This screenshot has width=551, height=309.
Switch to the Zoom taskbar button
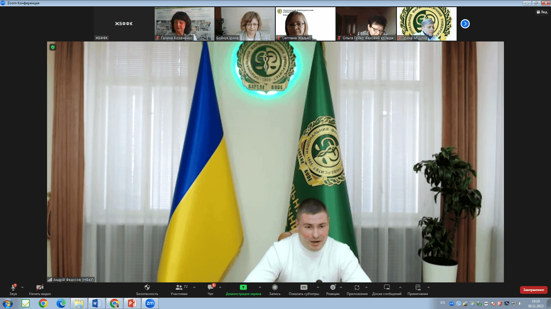pyautogui.click(x=150, y=303)
